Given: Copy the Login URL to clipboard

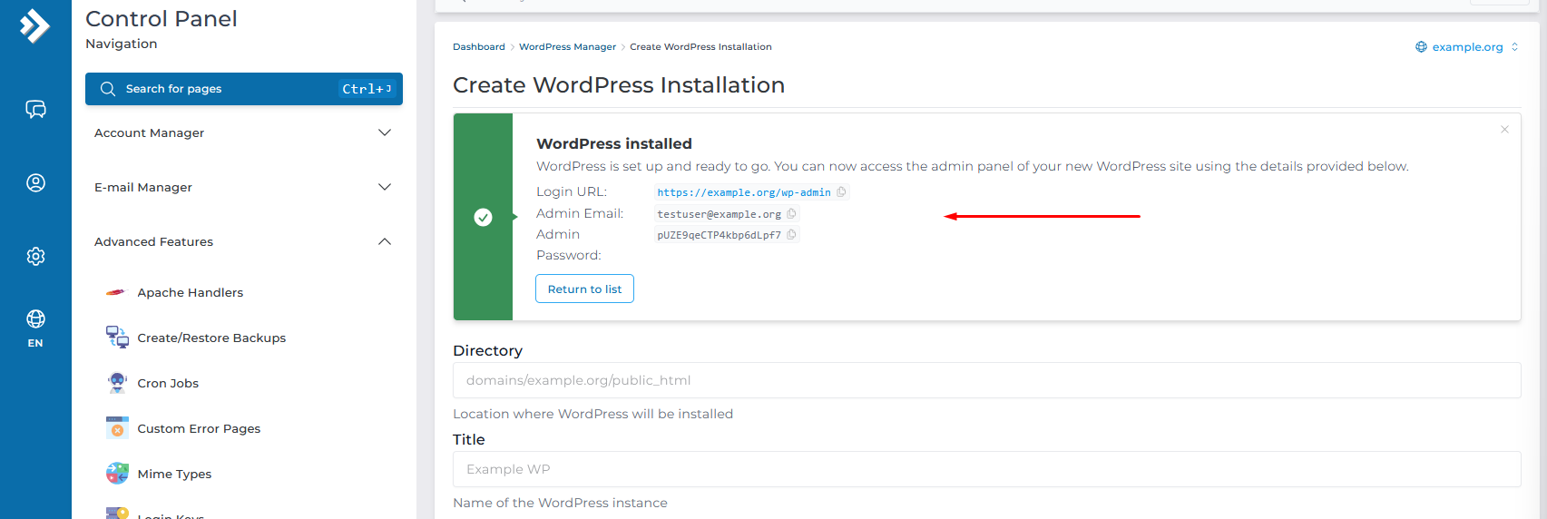Looking at the screenshot, I should pyautogui.click(x=841, y=192).
